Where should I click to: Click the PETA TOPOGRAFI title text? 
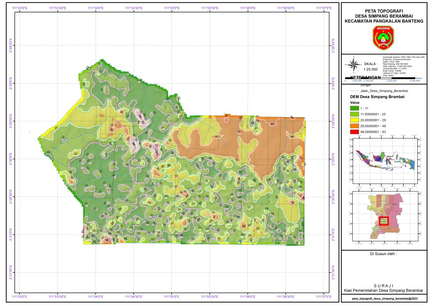[383, 10]
